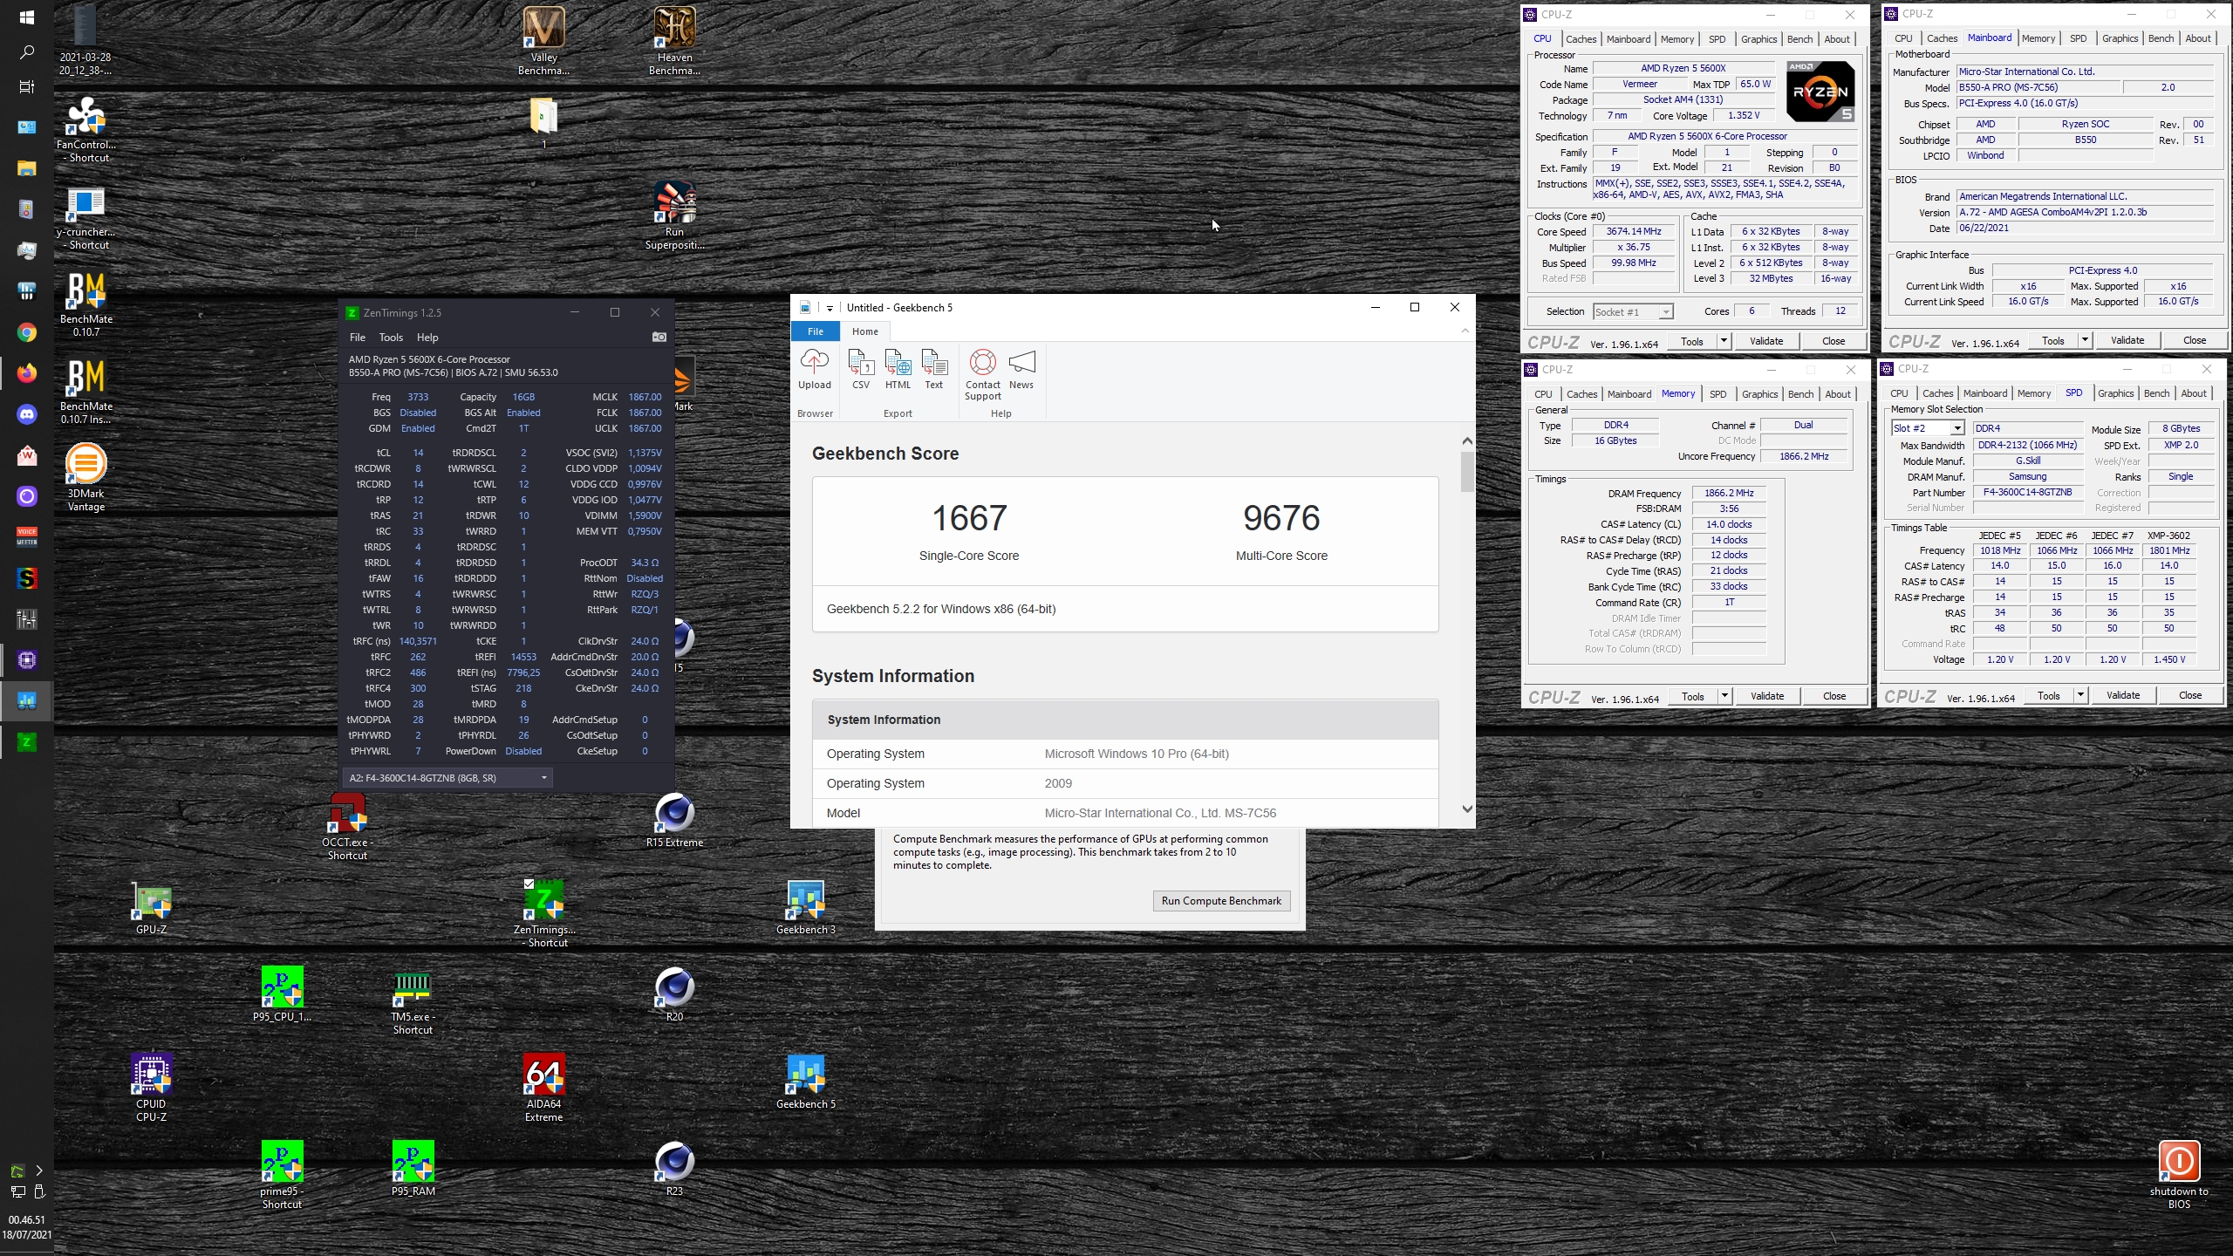2233x1256 pixels.
Task: Collapse the Geekbench ribbon chevron
Action: coord(1465,331)
